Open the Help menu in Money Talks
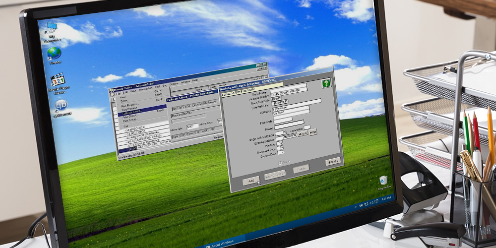 195,80
